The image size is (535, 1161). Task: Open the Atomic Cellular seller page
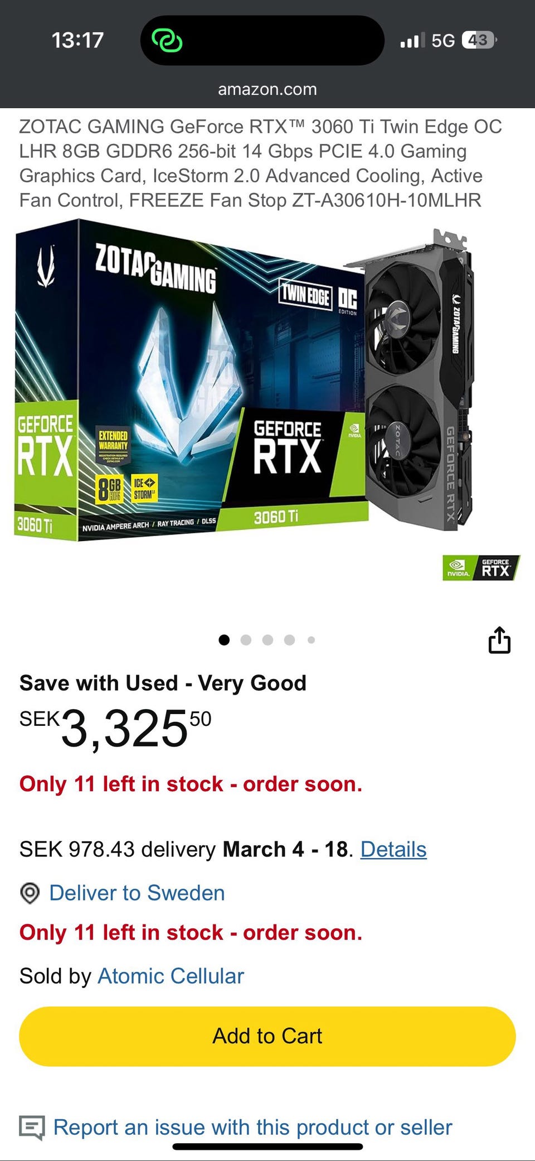171,976
